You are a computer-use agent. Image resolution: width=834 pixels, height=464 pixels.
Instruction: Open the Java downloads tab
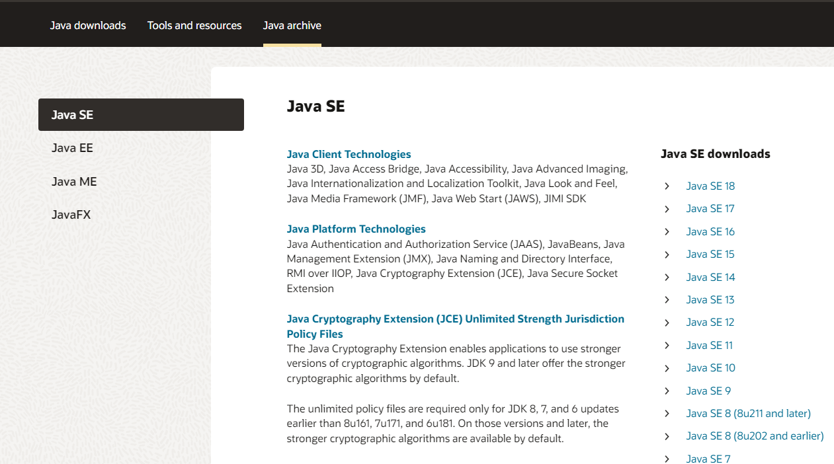click(88, 26)
